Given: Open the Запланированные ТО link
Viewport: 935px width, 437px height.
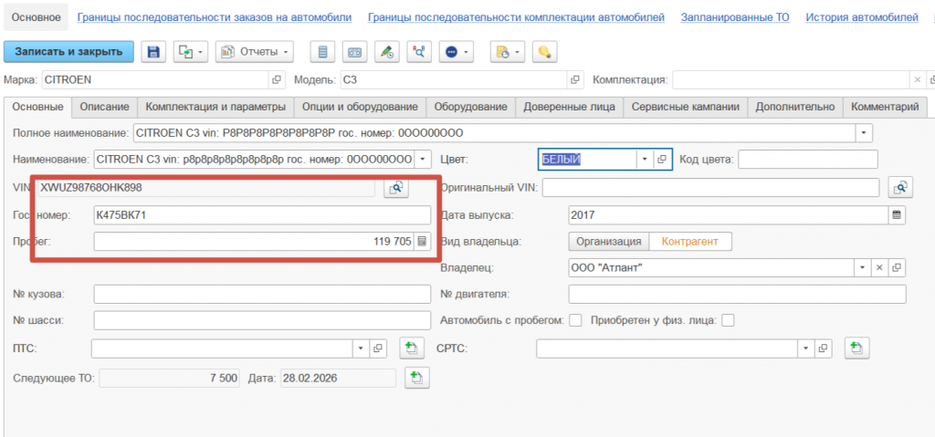Looking at the screenshot, I should pos(734,17).
